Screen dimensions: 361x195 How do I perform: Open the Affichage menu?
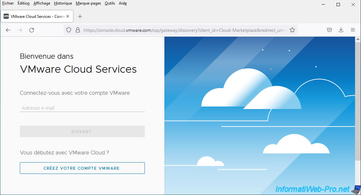[x=42, y=3]
